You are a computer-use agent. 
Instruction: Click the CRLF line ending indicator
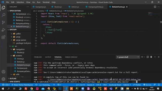click(x=105, y=85)
